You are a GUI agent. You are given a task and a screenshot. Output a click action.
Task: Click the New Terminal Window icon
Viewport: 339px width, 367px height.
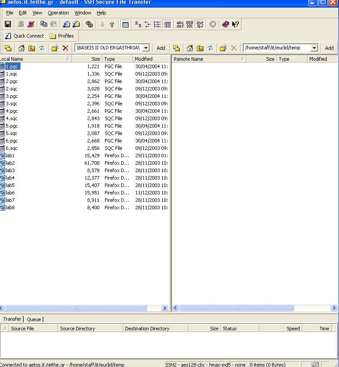[x=66, y=24]
